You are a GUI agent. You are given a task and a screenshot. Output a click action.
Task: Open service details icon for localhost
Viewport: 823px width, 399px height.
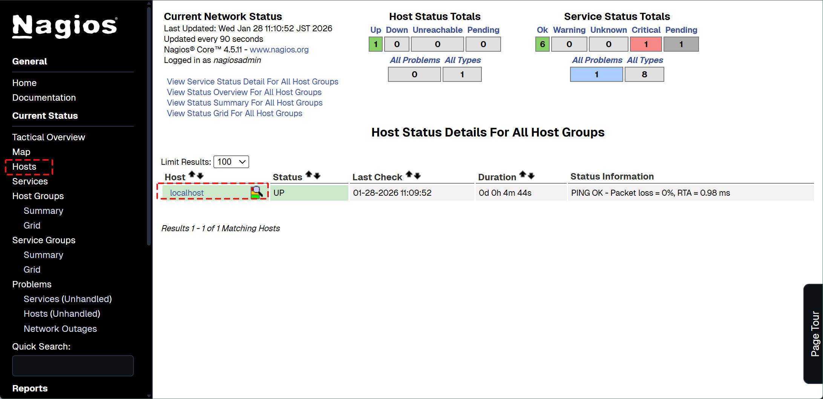pos(256,192)
